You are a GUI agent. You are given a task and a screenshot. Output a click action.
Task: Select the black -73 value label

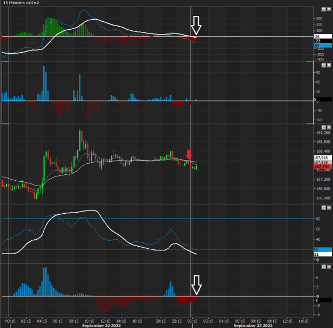coord(322,41)
